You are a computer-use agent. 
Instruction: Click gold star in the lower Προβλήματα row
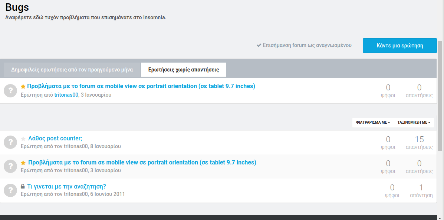pyautogui.click(x=23, y=163)
